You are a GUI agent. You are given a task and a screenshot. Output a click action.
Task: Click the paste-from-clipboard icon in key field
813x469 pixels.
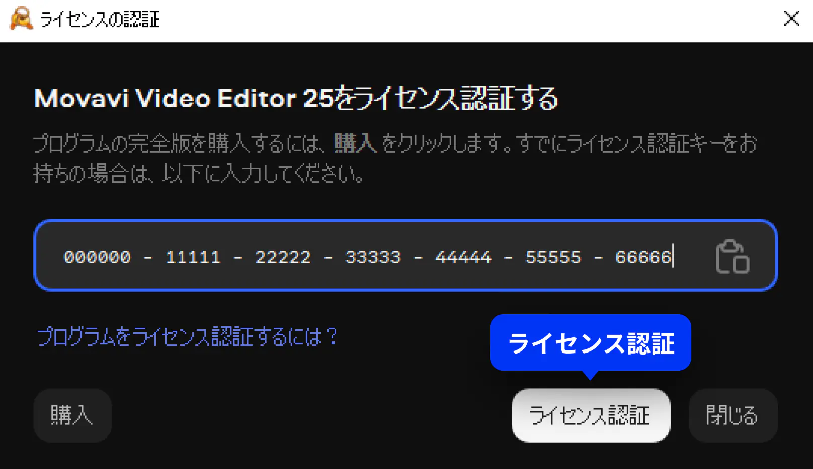pyautogui.click(x=733, y=256)
